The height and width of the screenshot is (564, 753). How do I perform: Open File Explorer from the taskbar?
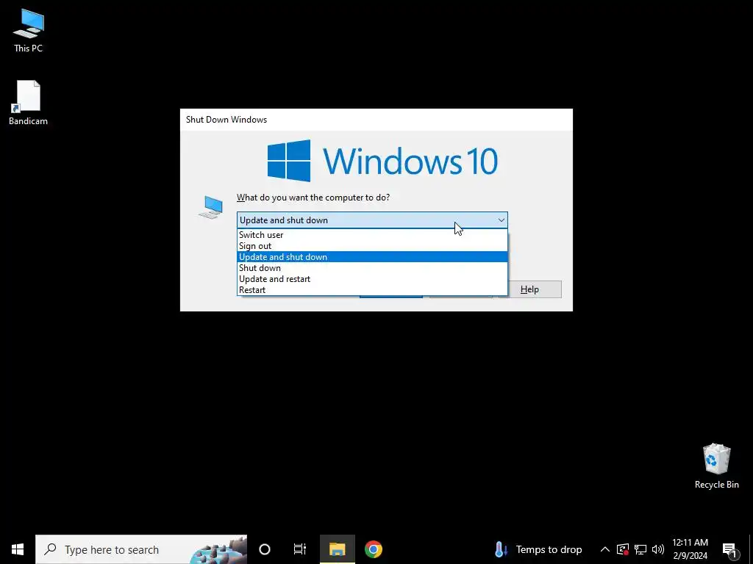pyautogui.click(x=337, y=549)
